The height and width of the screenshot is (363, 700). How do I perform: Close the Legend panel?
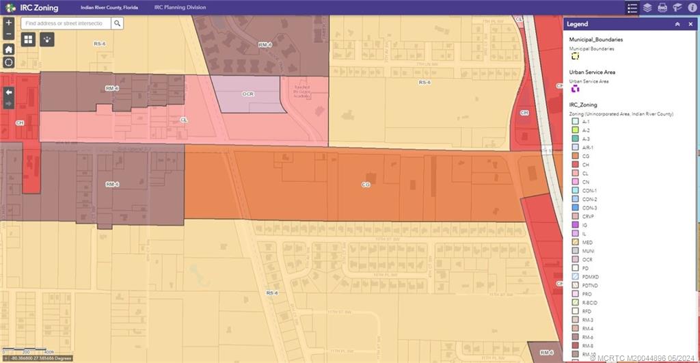[x=690, y=24]
